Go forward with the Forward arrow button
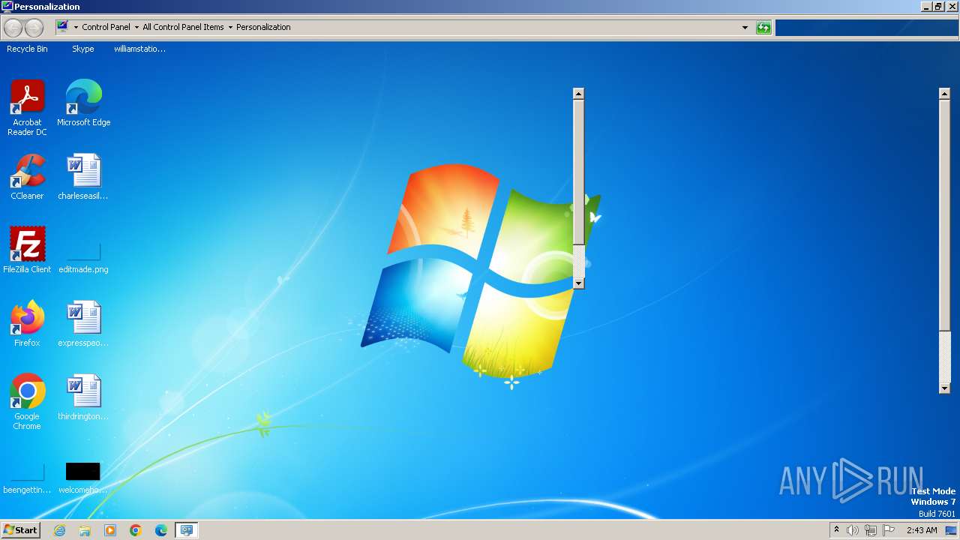This screenshot has width=960, height=540. 34,28
